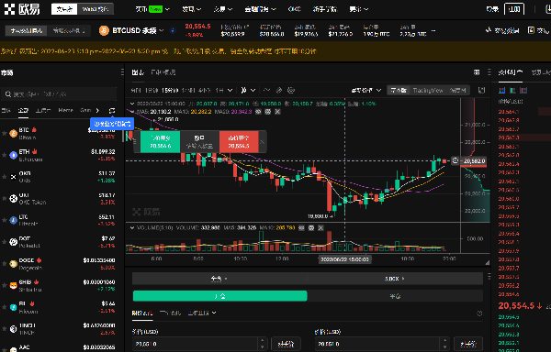Focus the market search input field
The width and height of the screenshot is (551, 352).
(59, 94)
